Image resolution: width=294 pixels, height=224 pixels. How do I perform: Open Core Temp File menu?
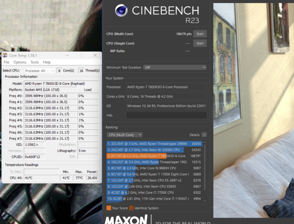pos(6,62)
